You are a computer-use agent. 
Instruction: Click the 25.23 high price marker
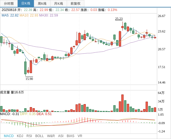coord(119,19)
